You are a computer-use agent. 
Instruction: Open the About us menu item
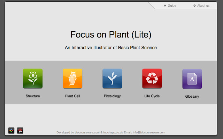point(203,6)
